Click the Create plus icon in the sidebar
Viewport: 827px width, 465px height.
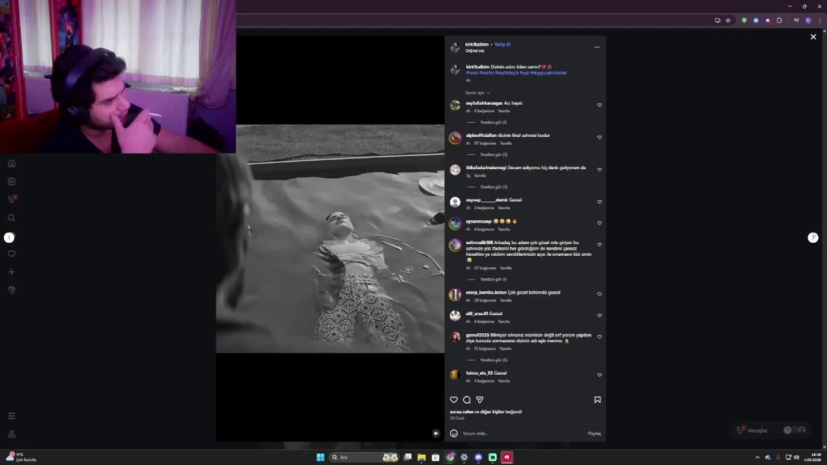tap(11, 272)
